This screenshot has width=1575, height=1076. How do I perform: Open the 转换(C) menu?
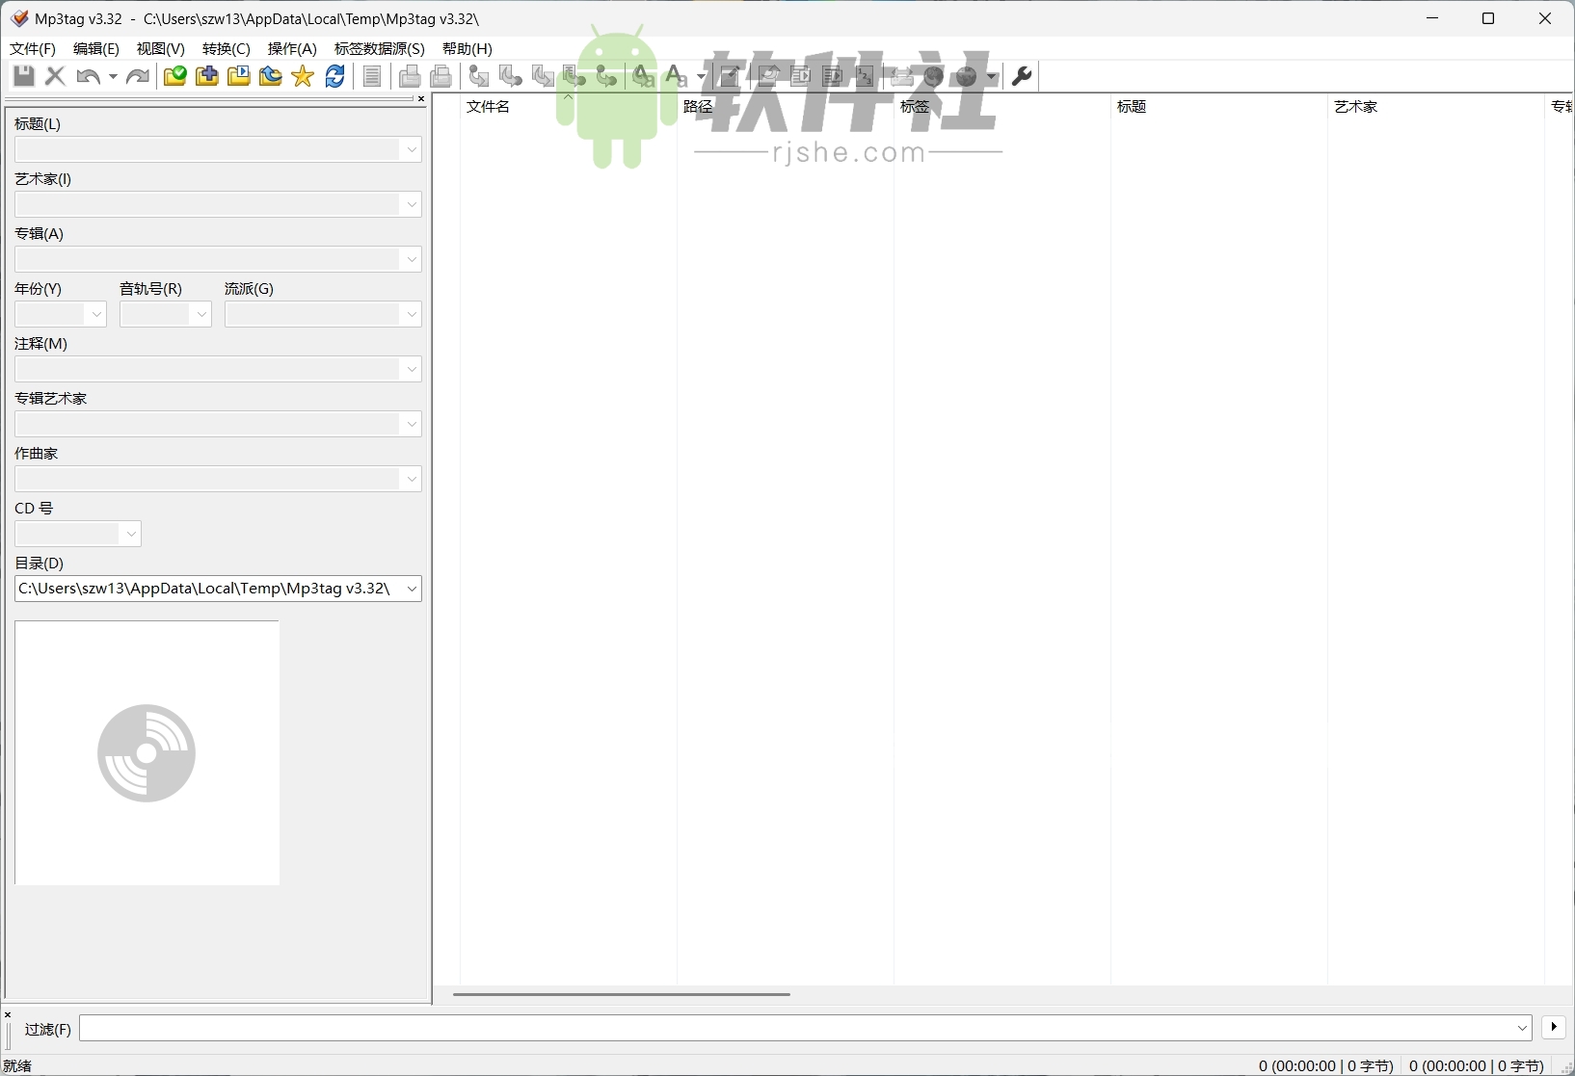(227, 48)
